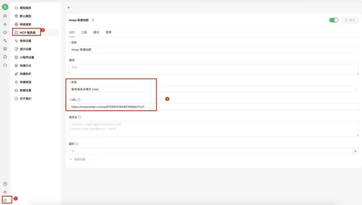Show 请求头 help tooltip icon
Viewport: 362px width, 205px height.
coord(80,117)
